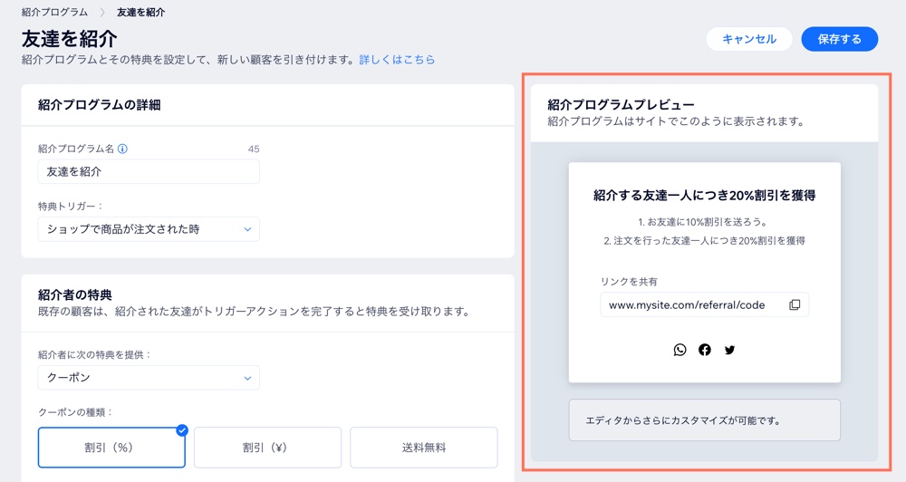Click the クーポンの種類 label
Image resolution: width=906 pixels, height=482 pixels.
click(x=76, y=412)
